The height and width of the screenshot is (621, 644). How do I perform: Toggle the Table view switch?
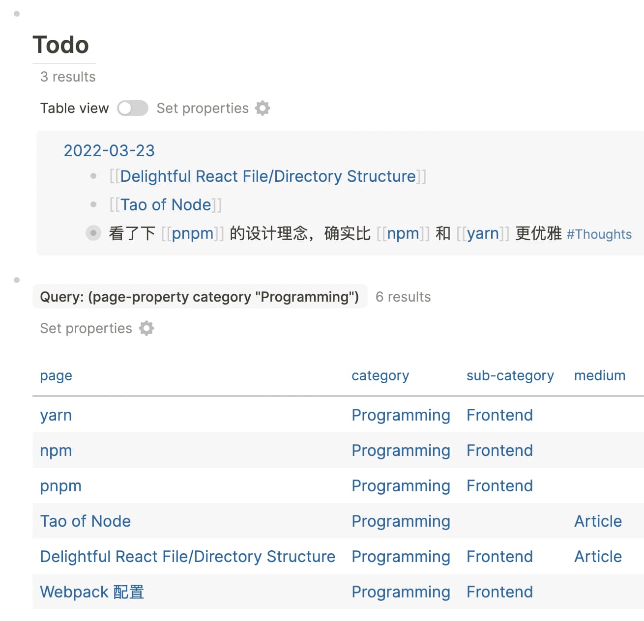(133, 108)
